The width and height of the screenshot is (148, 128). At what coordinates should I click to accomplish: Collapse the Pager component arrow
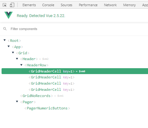coord(17,102)
